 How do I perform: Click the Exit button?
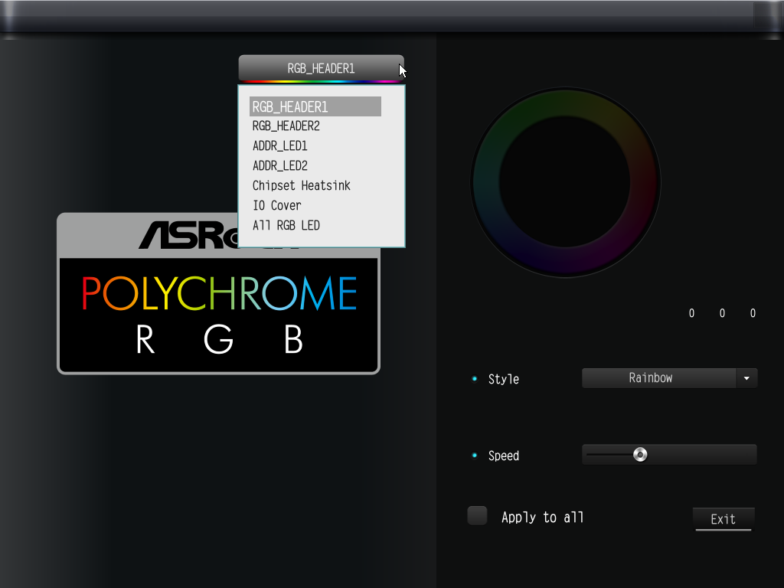pos(723,519)
